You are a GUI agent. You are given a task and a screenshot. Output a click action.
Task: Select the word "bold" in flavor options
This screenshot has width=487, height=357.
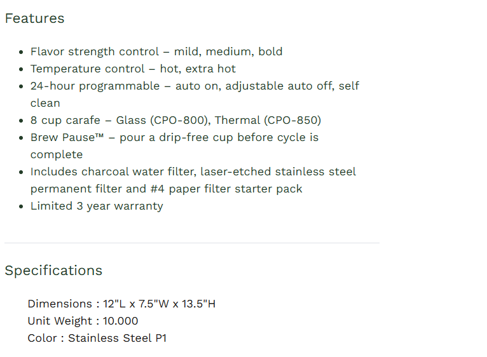coord(270,51)
